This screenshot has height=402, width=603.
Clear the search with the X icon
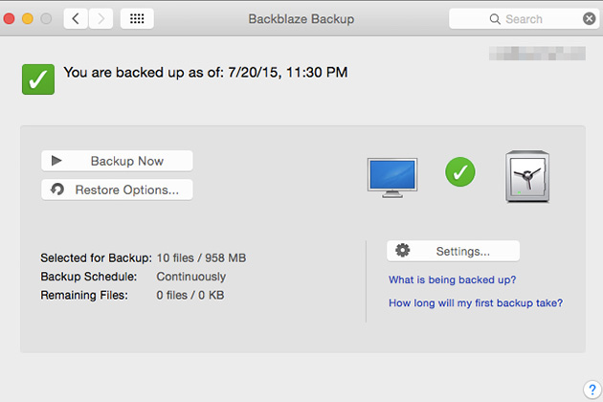[x=590, y=18]
